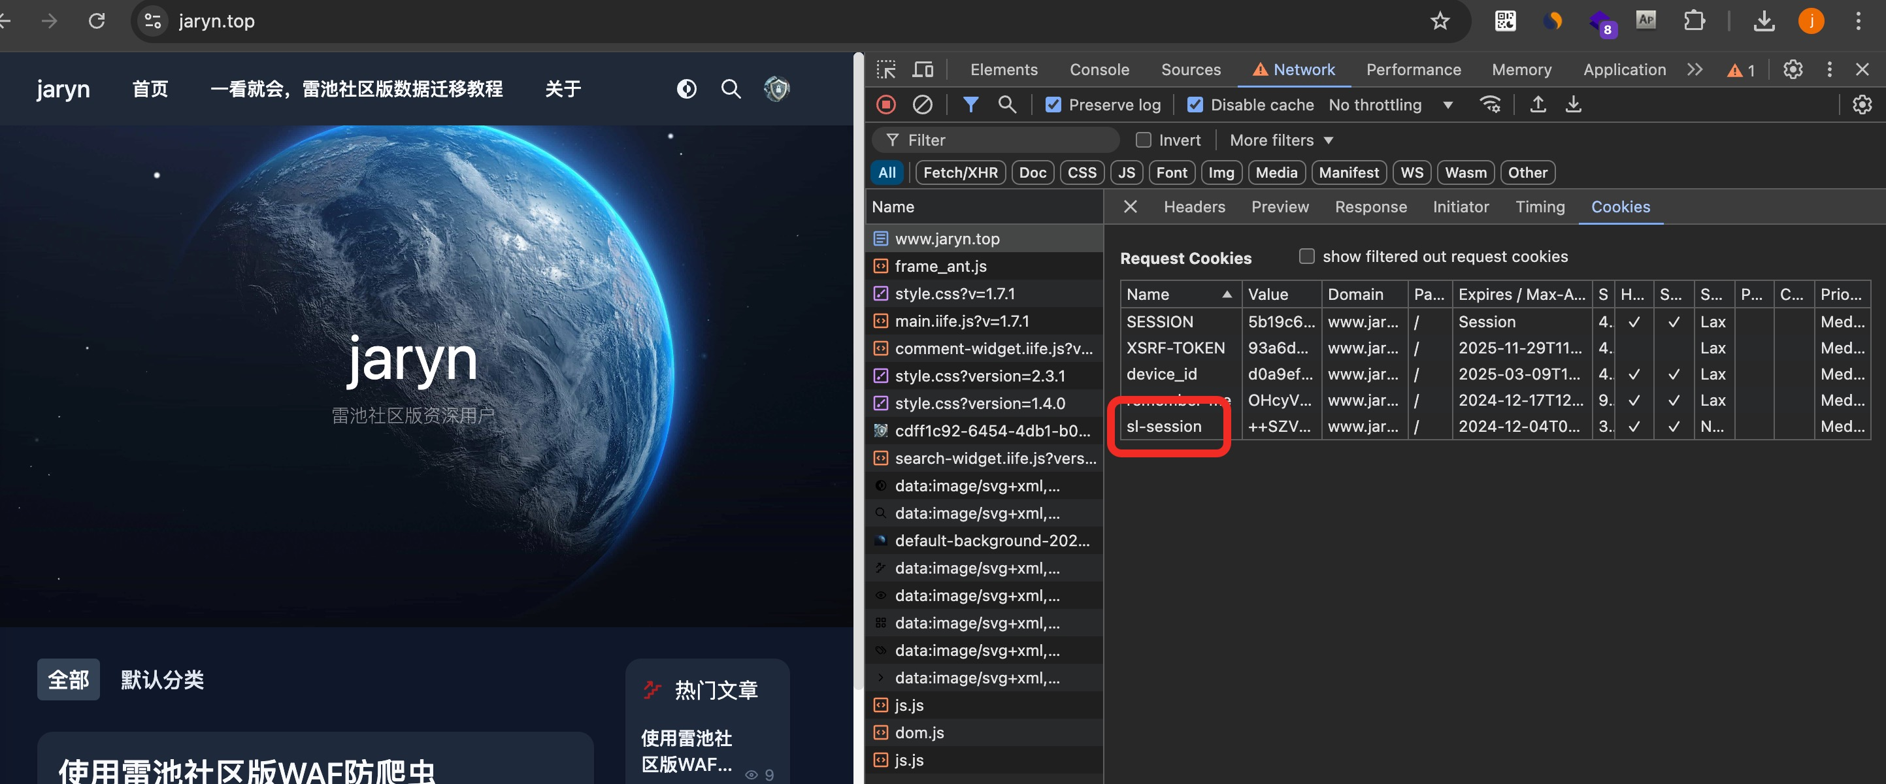This screenshot has height=784, width=1886.
Task: Open network conditions wifi icon
Action: point(1490,105)
